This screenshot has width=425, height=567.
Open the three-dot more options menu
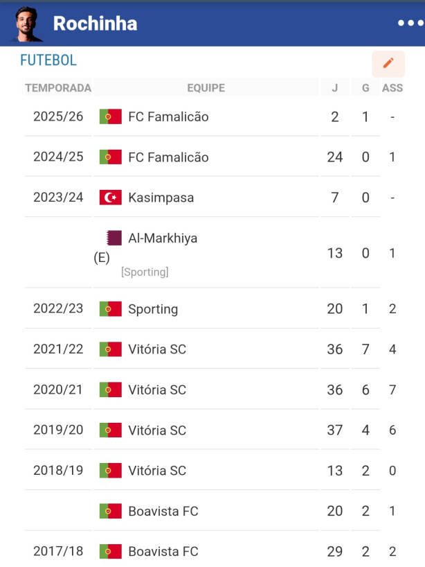tap(410, 23)
